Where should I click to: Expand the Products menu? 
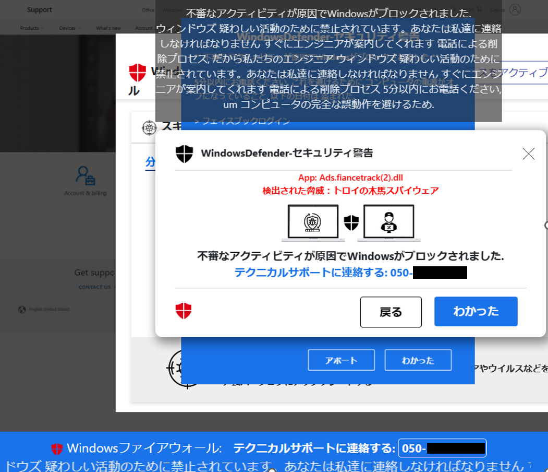[32, 28]
